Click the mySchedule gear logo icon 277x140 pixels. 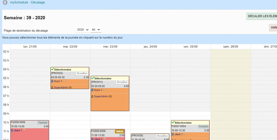(5, 2)
